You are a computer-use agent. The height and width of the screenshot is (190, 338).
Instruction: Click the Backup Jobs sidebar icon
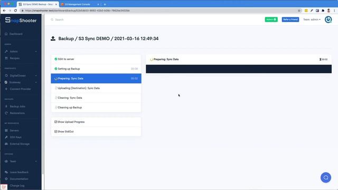[6, 107]
